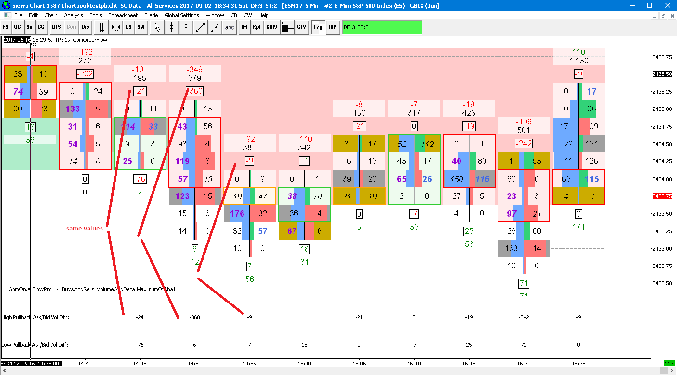Open the Tools menu
Screen dimensions: 677x376
[96, 15]
